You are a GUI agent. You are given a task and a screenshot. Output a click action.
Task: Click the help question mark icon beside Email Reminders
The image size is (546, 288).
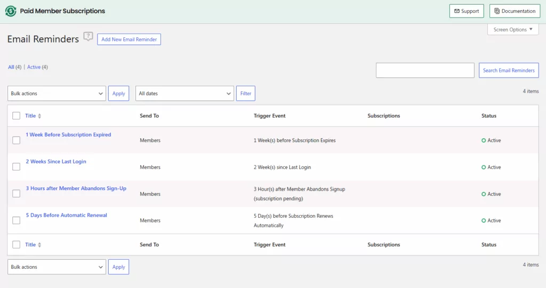pos(88,37)
